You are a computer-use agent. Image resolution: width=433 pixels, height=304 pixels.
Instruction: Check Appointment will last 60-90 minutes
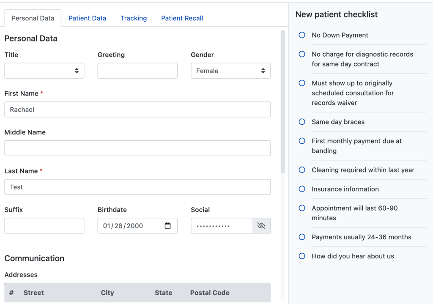click(x=302, y=208)
